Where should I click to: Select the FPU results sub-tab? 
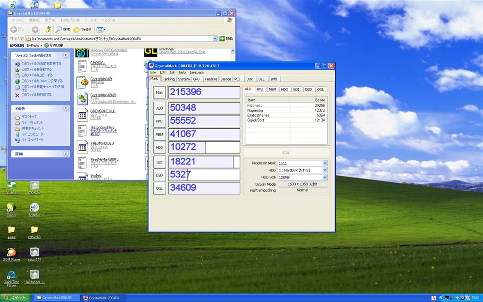[x=260, y=89]
